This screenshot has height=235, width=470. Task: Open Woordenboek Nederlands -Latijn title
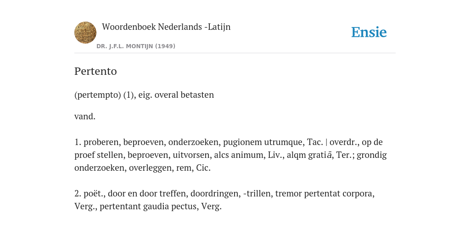point(166,27)
